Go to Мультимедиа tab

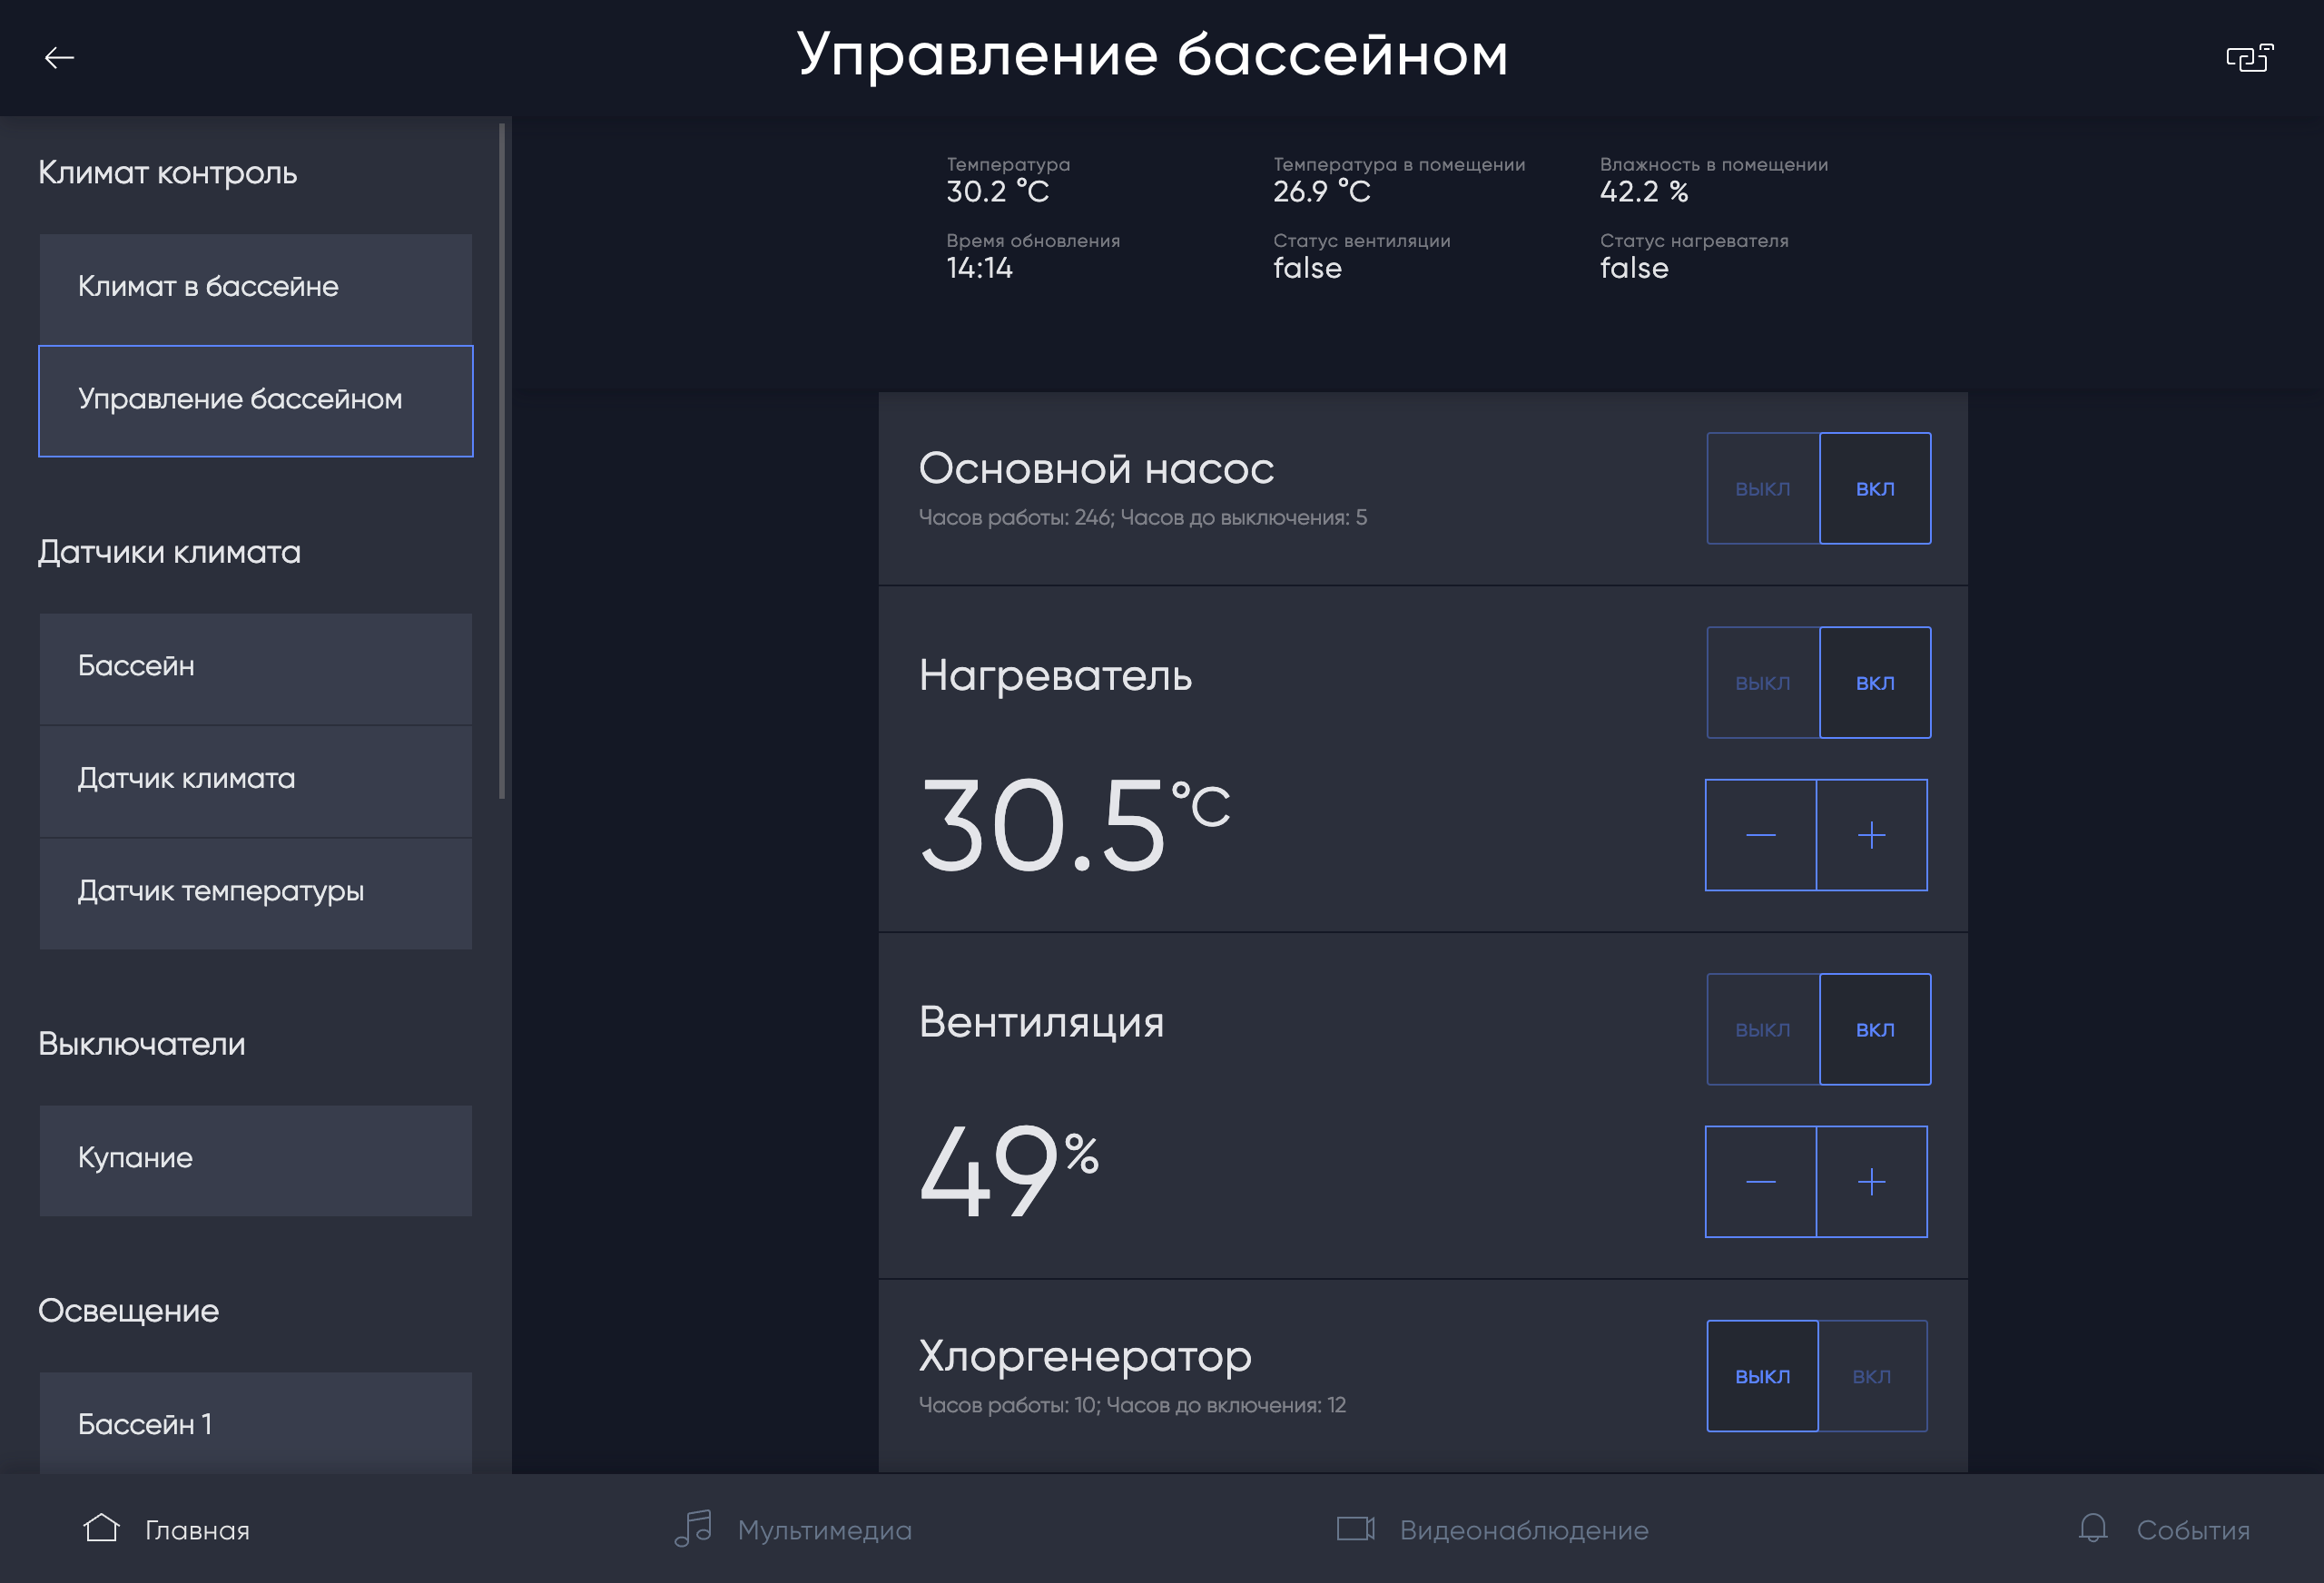click(793, 1529)
